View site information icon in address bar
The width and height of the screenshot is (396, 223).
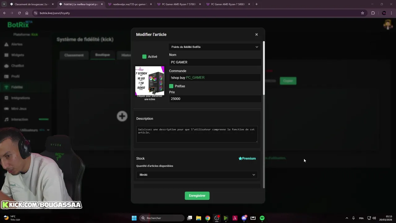coord(36,13)
